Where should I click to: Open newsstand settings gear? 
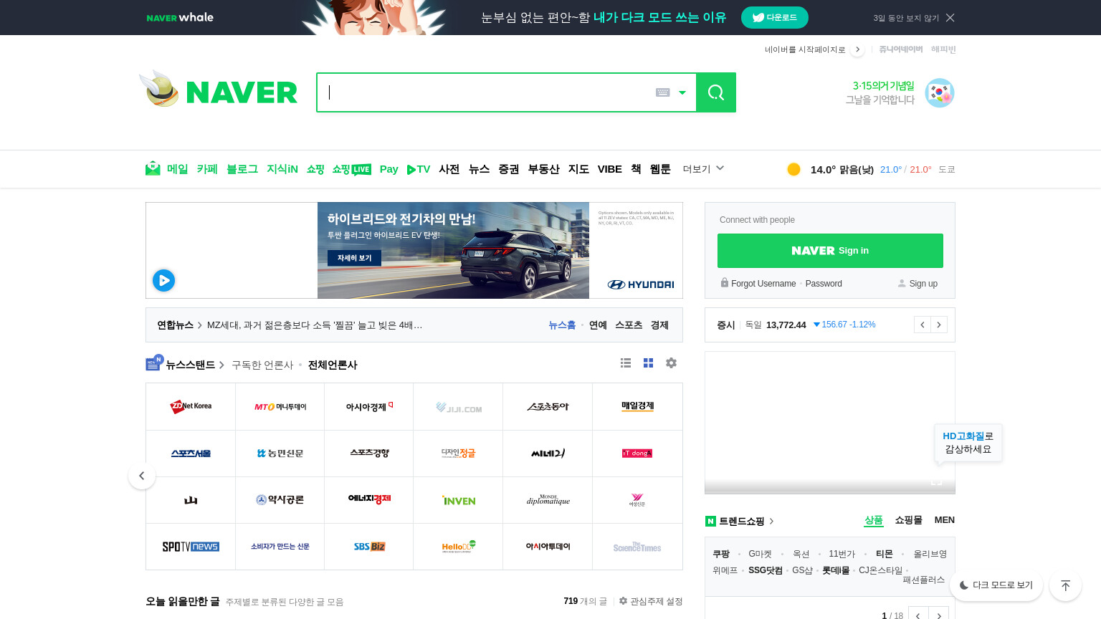[x=671, y=363]
